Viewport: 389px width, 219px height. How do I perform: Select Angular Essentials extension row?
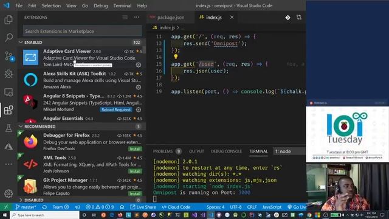click(81, 119)
